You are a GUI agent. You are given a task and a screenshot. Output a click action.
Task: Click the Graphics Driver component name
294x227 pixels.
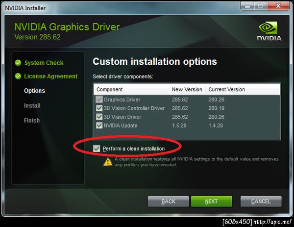[122, 100]
